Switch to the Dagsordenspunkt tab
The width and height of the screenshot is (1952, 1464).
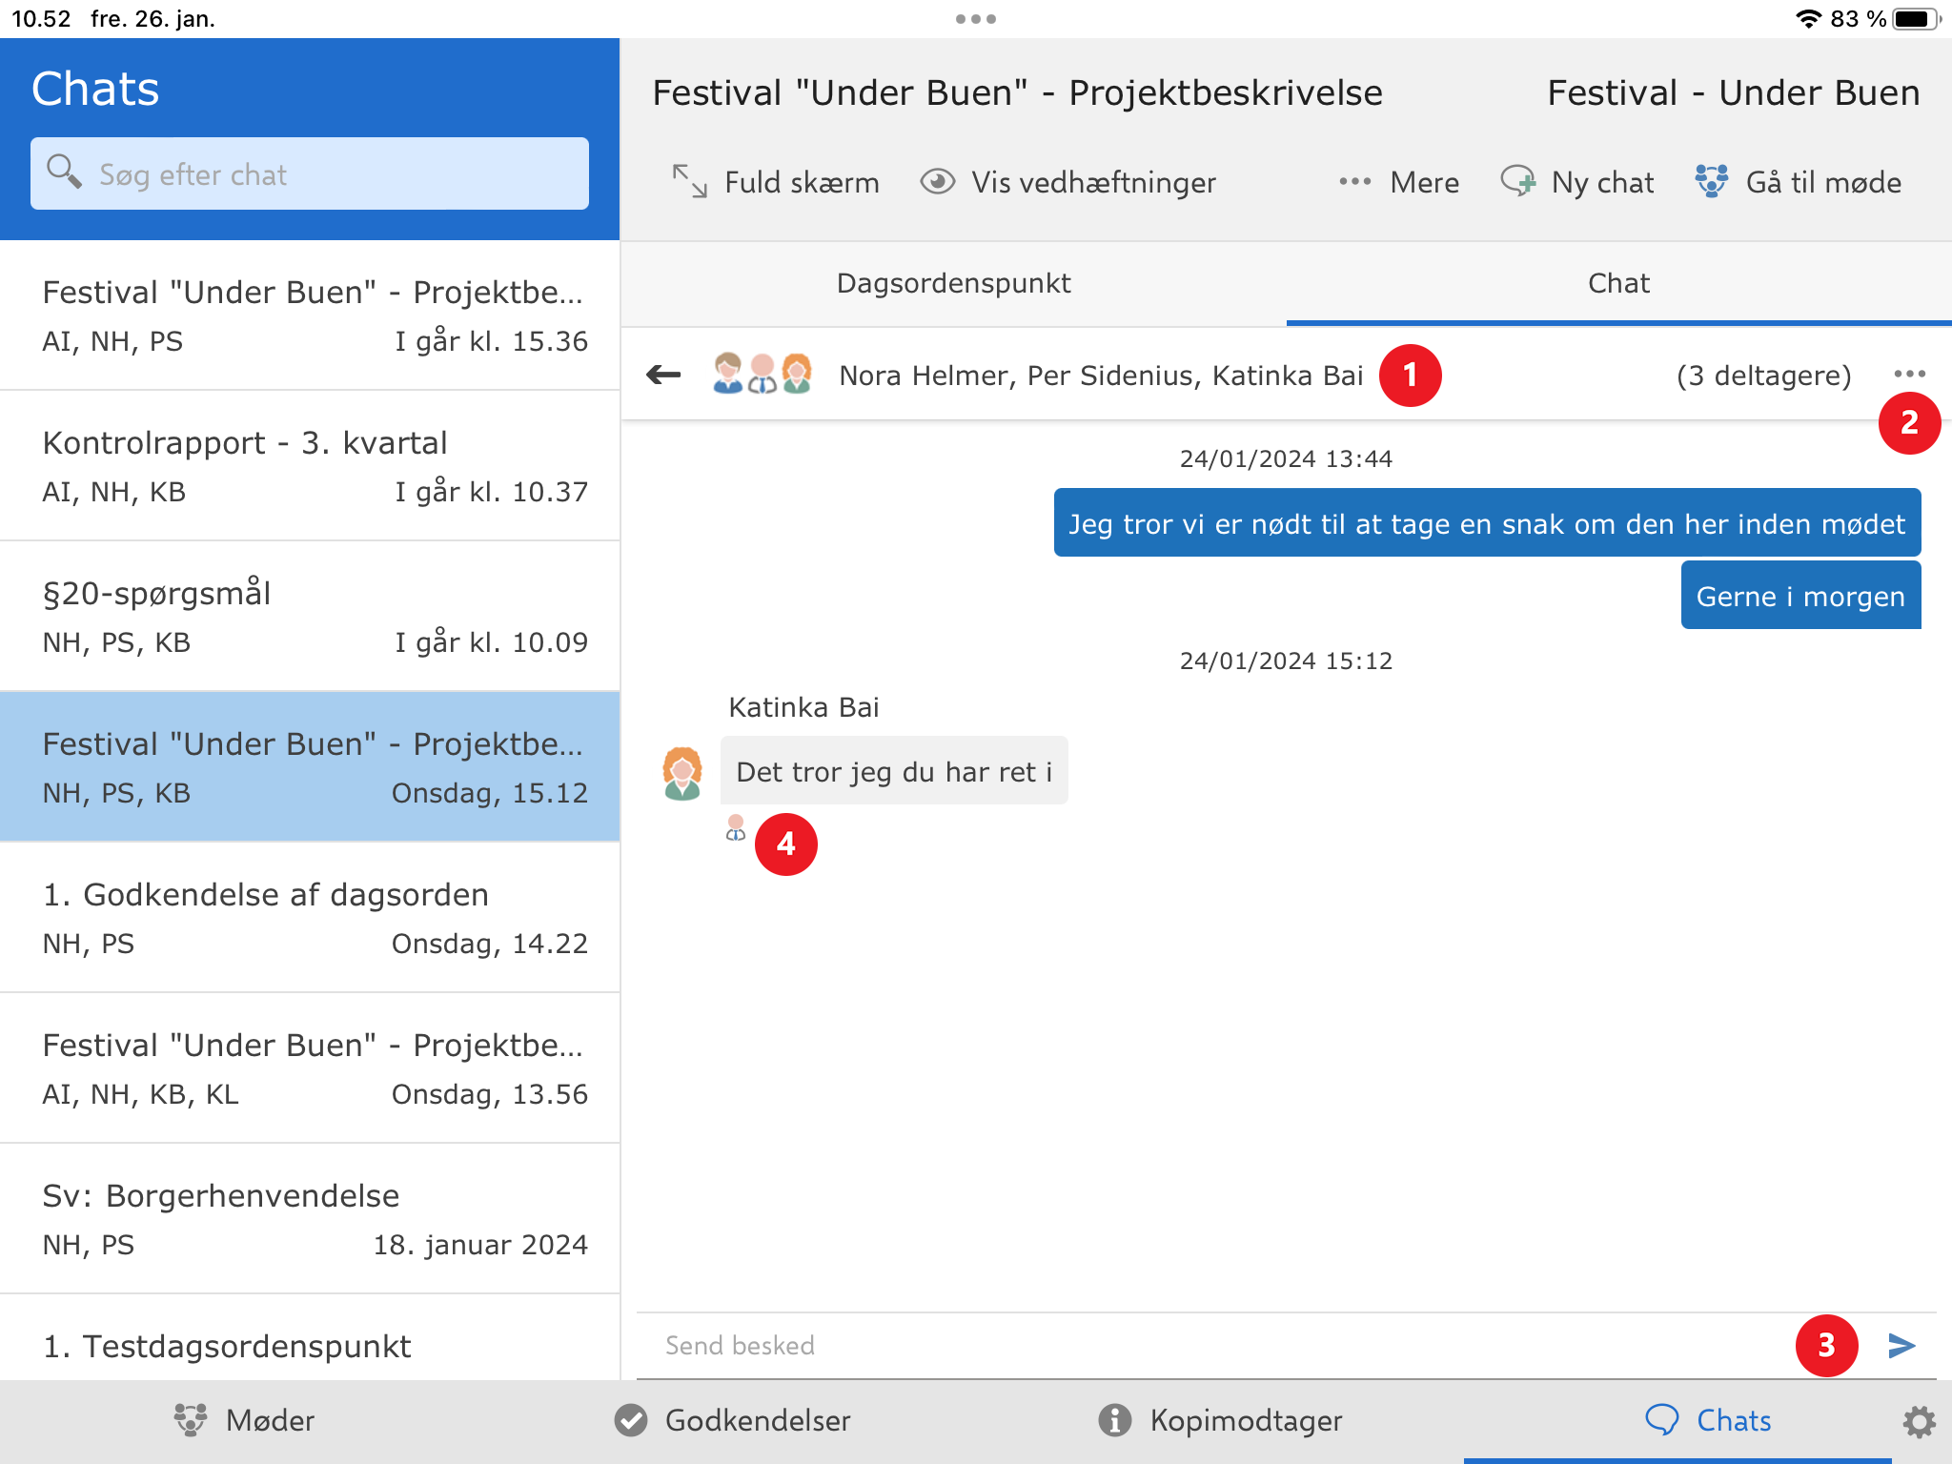pyautogui.click(x=953, y=283)
